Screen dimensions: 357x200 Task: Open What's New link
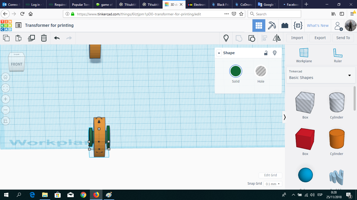point(318,26)
